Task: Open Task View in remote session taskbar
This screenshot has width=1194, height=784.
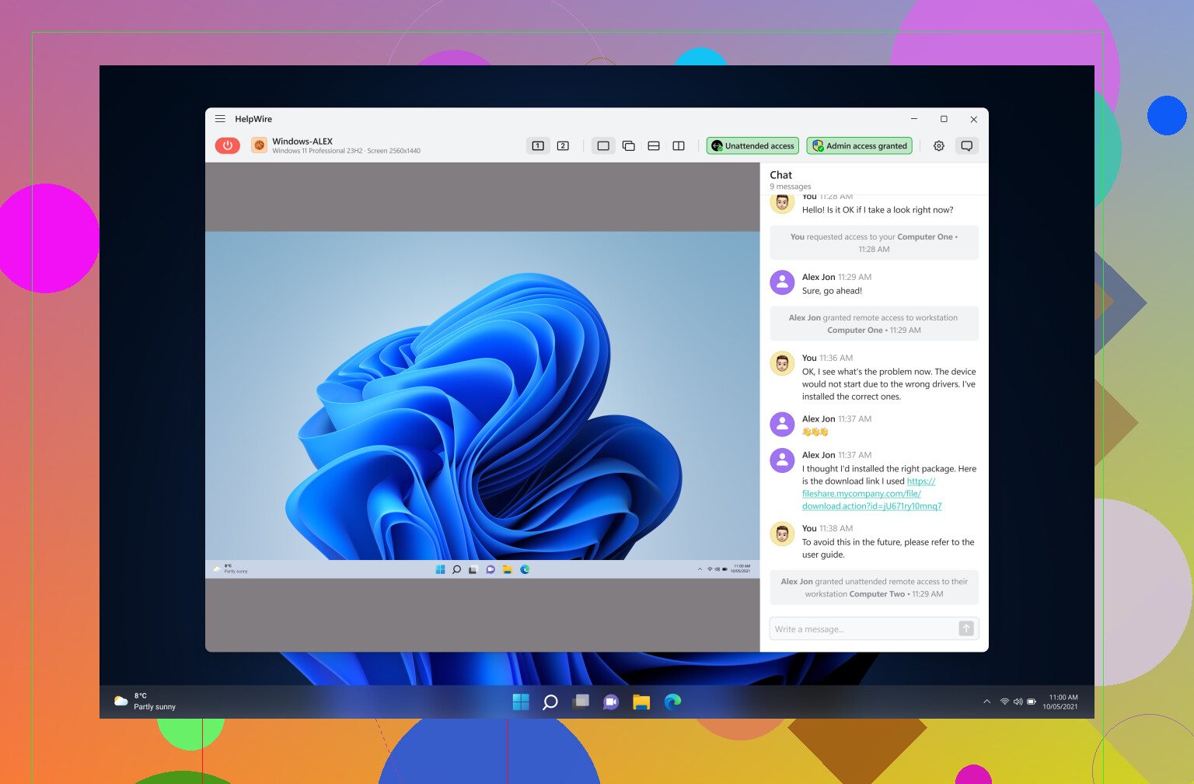Action: pos(473,569)
